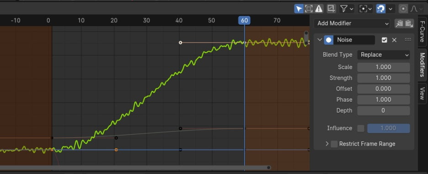Click the Noise modifier name field
Screen dimensions: 428x174
pyautogui.click(x=354, y=40)
